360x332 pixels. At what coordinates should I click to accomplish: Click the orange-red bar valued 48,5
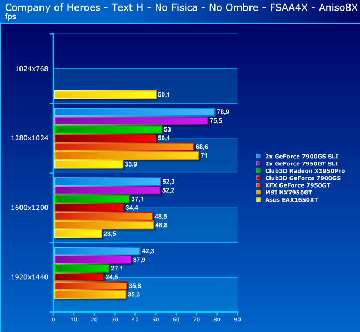pos(104,217)
